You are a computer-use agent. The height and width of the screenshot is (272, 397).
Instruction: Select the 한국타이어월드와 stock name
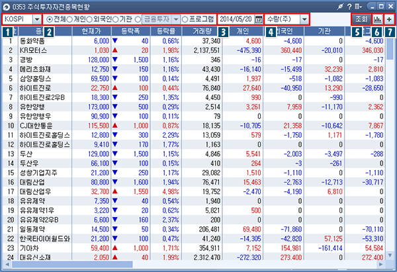(45, 238)
